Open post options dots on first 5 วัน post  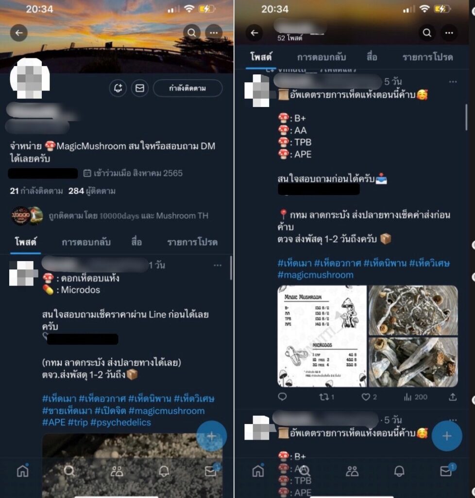[x=453, y=82]
